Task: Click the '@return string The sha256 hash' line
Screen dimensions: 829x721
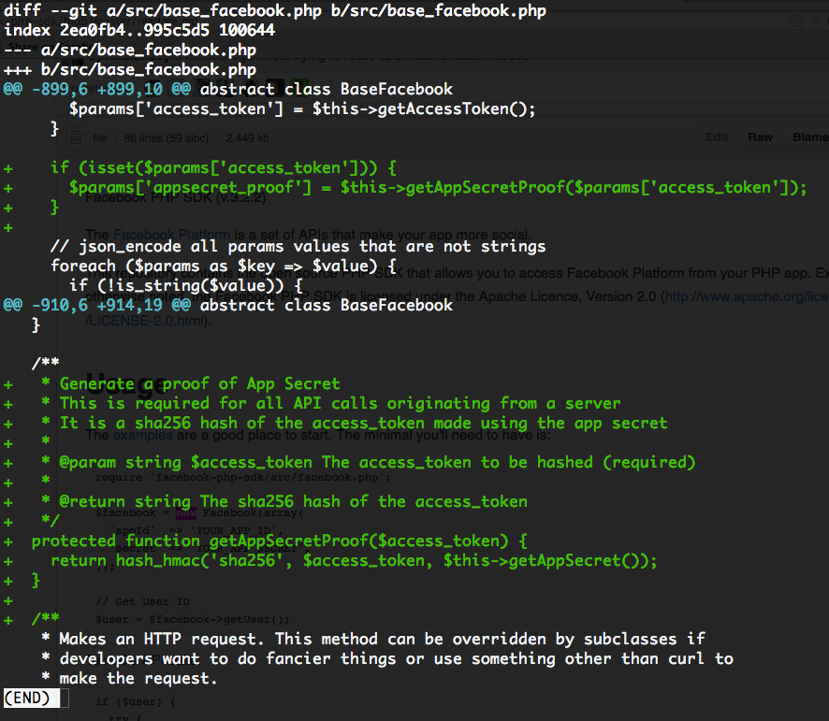Action: point(284,501)
